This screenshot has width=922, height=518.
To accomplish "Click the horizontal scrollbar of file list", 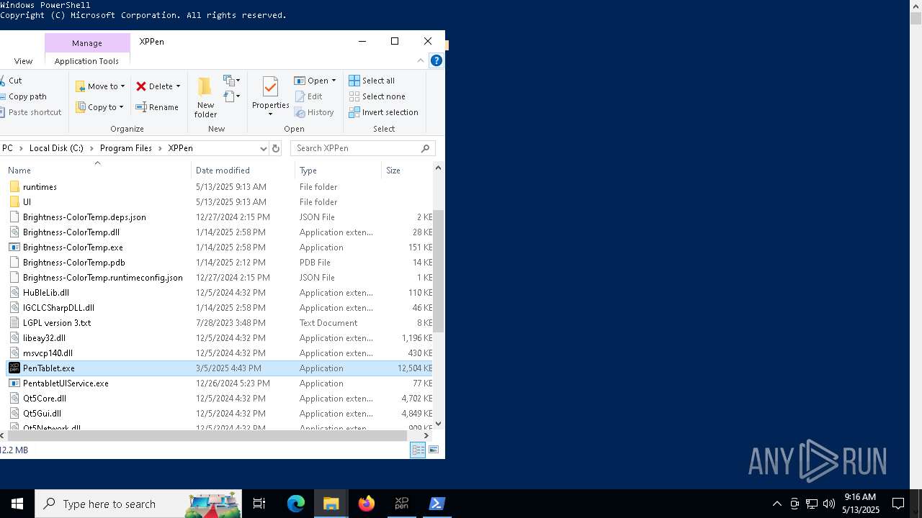I will (x=207, y=435).
